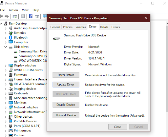
Task: Click the Keyboards category icon
Action: tap(10, 93)
